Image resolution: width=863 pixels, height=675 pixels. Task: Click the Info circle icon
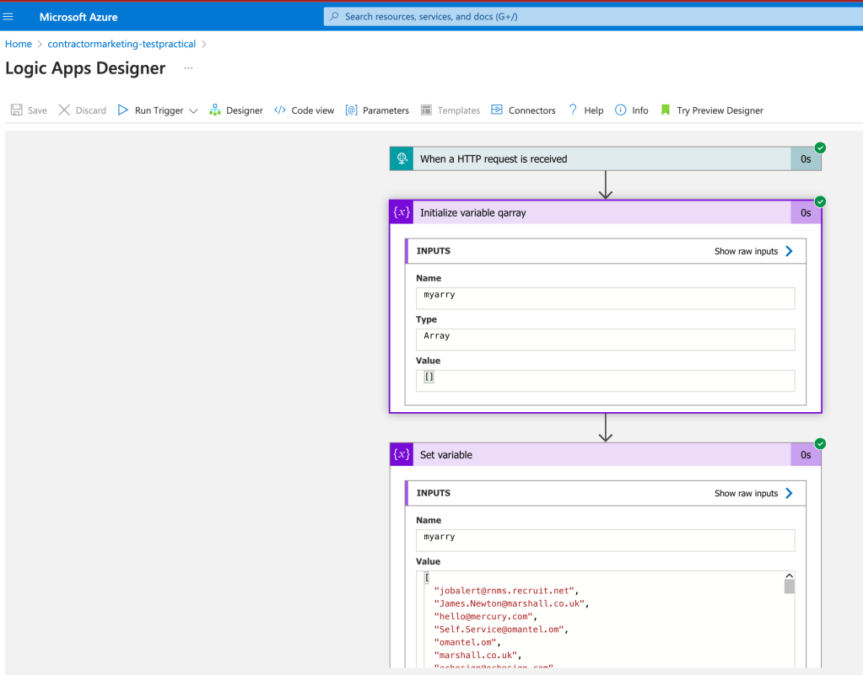[x=620, y=110]
